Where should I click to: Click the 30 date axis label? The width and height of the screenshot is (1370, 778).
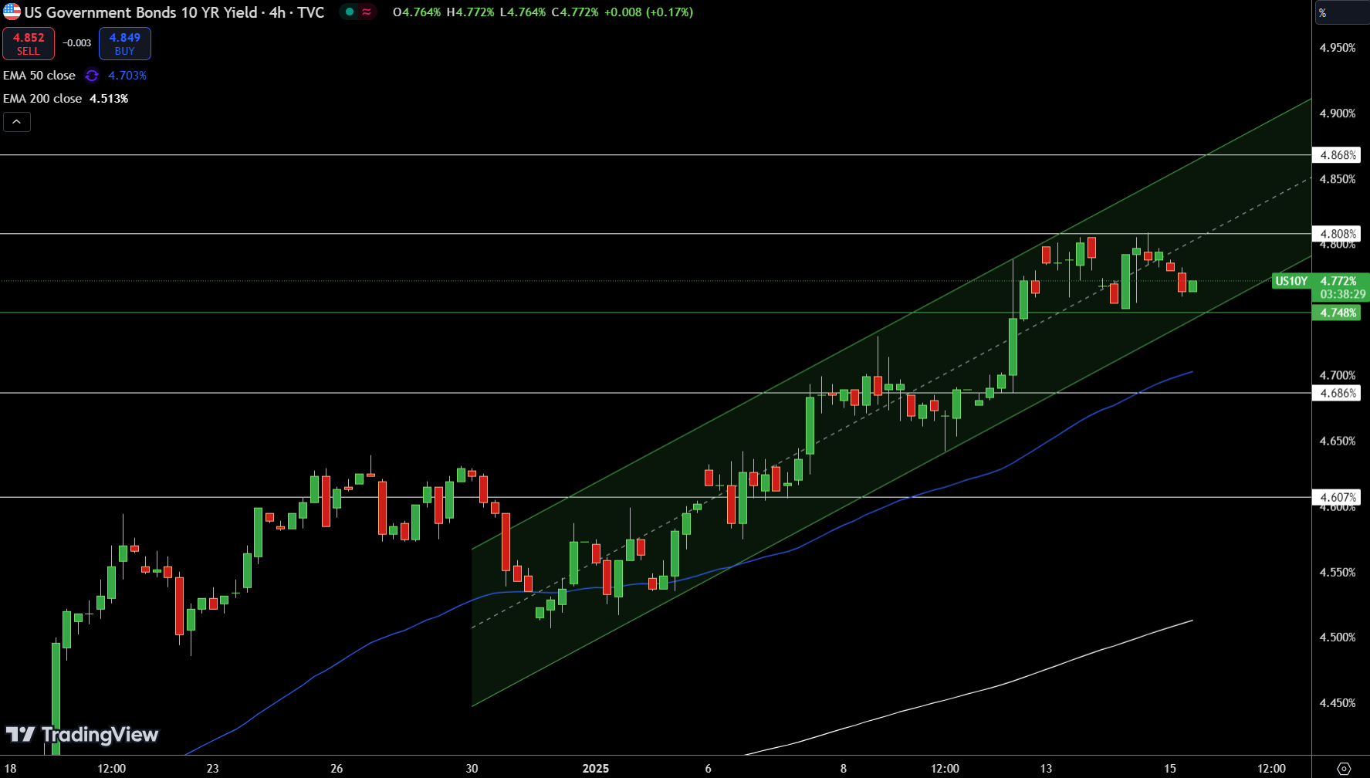472,769
